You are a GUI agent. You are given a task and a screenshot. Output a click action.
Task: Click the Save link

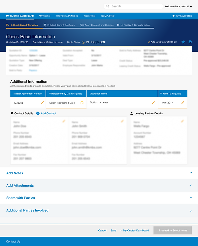[113, 230]
